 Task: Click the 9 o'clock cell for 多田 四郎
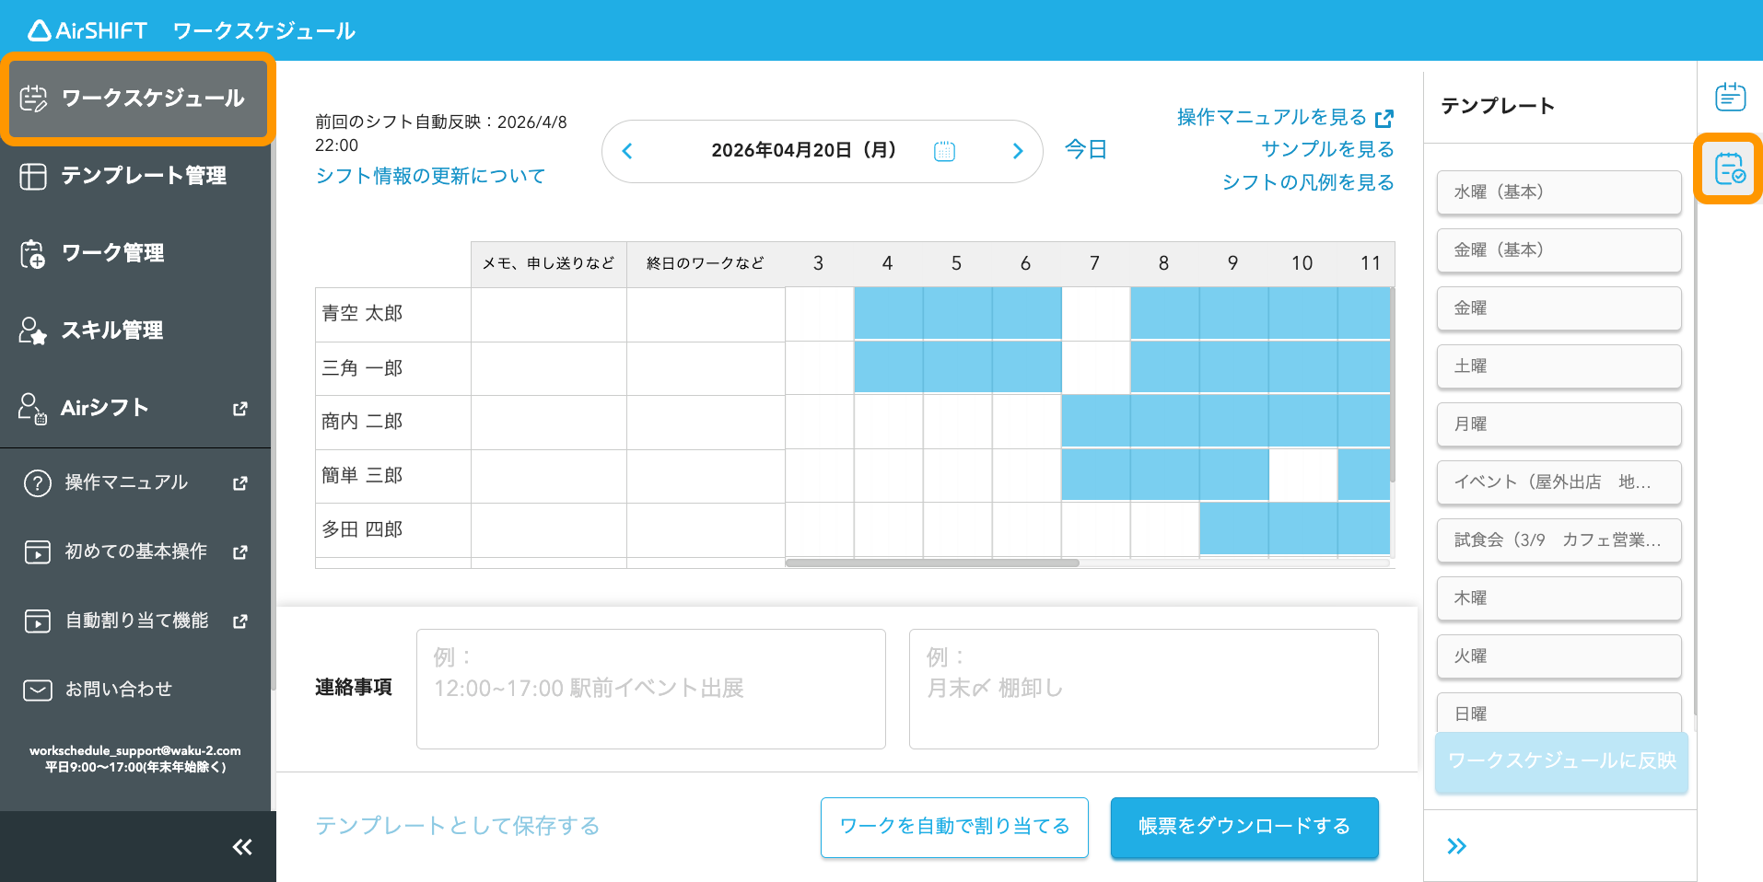pyautogui.click(x=1234, y=529)
